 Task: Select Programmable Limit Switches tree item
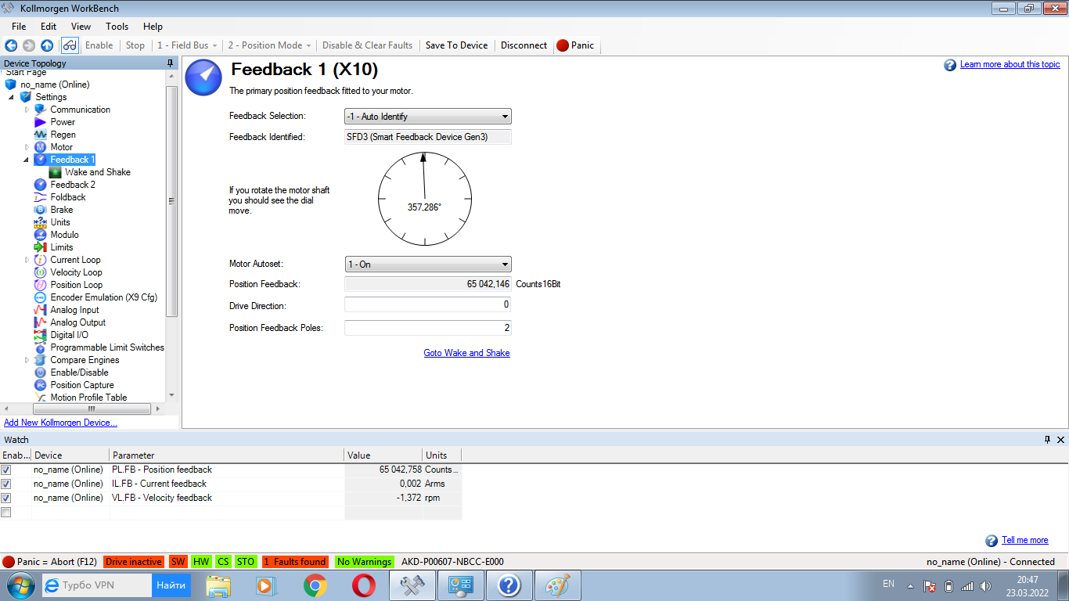(x=107, y=347)
